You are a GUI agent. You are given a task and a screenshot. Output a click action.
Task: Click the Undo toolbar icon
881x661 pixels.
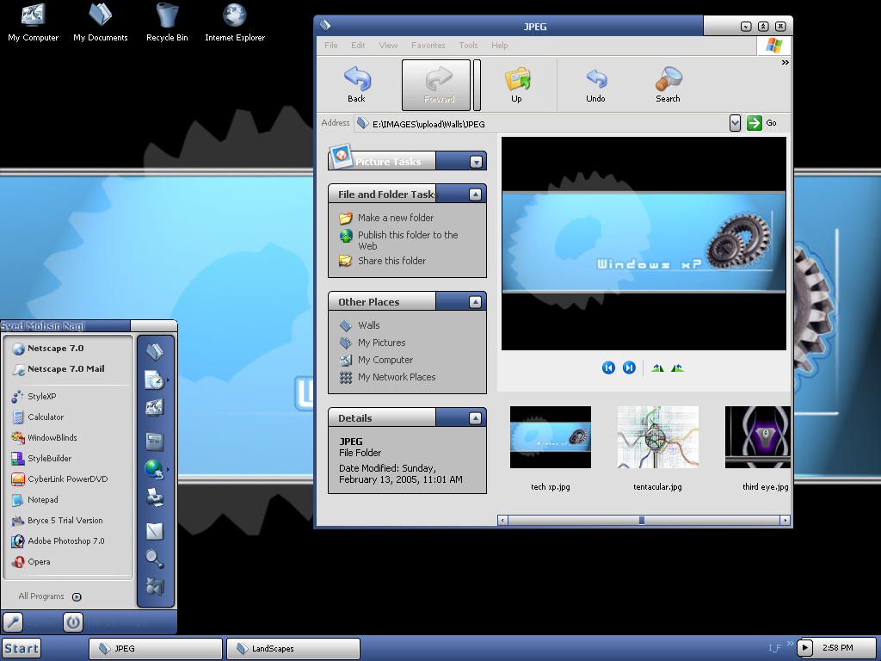point(596,79)
